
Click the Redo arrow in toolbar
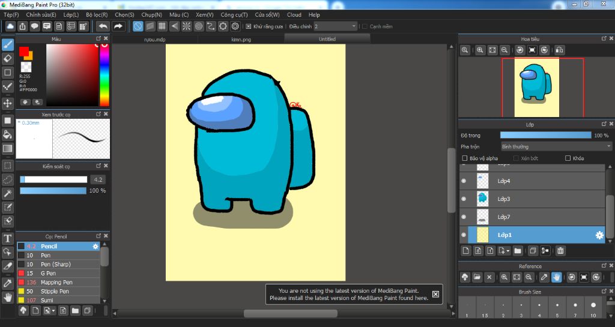tap(118, 26)
